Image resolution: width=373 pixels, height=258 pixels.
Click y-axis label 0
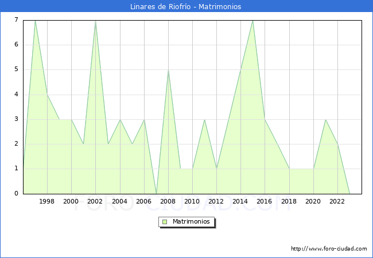[16, 193]
